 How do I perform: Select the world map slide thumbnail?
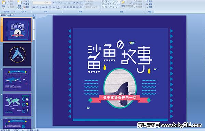point(17,105)
